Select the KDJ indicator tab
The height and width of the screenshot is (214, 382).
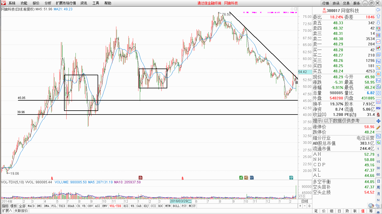click(x=146, y=206)
